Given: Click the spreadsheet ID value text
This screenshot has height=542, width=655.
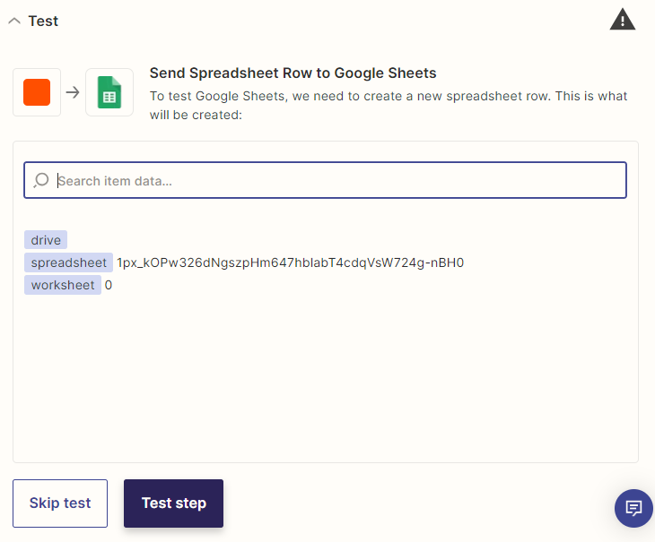Looking at the screenshot, I should coord(290,262).
